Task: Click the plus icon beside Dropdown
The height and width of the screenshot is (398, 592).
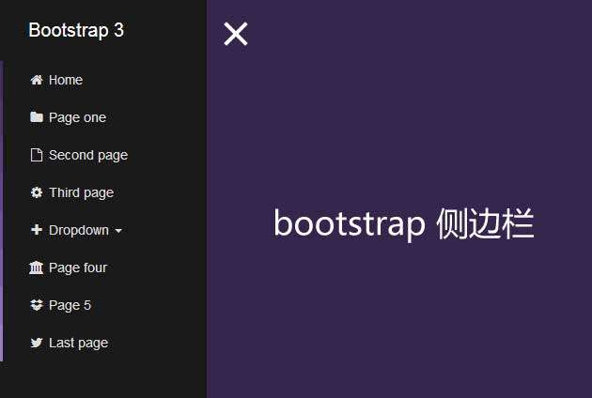Action: click(37, 230)
